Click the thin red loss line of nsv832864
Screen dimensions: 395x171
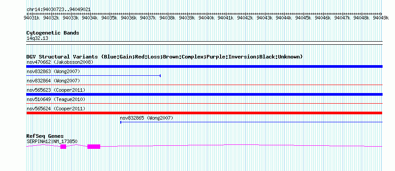(x=204, y=85)
